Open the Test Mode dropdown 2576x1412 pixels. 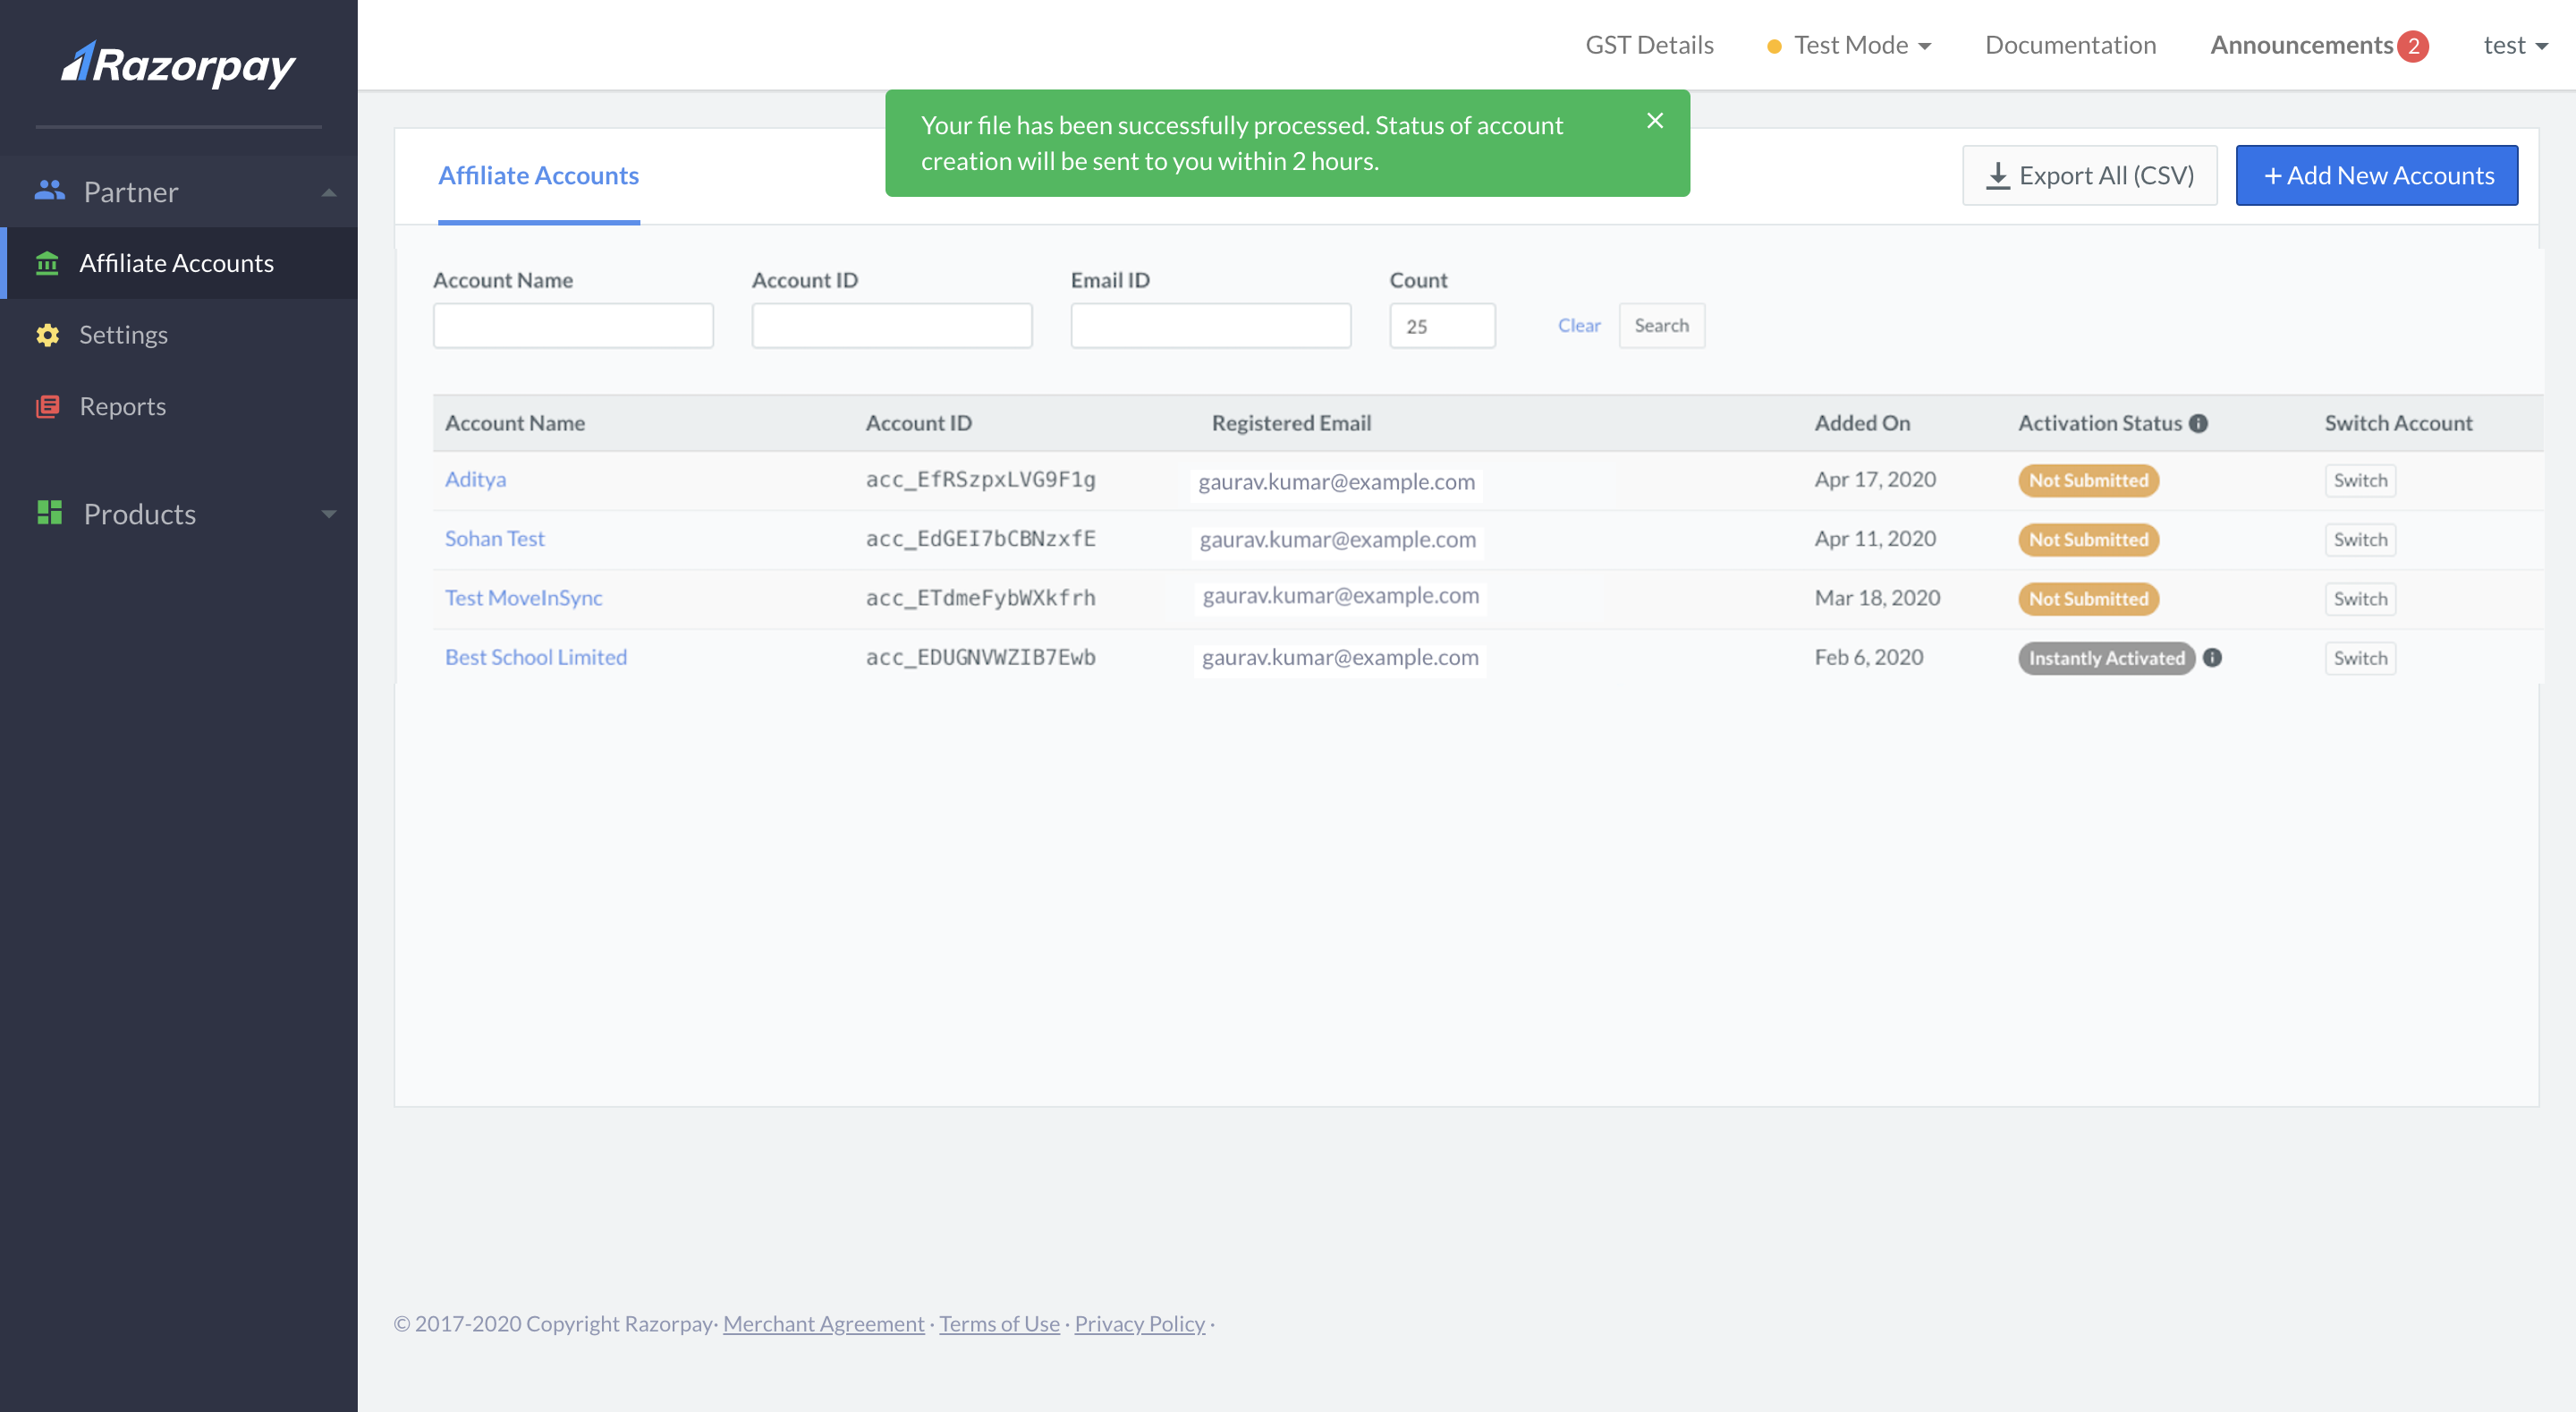tap(1849, 45)
